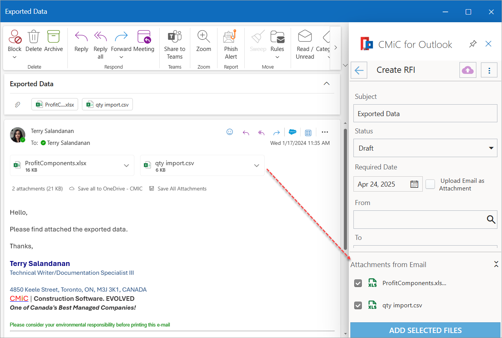
Task: Reply using message header arrow
Action: [246, 133]
